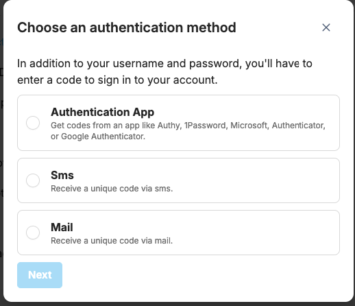This screenshot has width=355, height=306.
Task: Click blank space right of Next button
Action: (201, 275)
